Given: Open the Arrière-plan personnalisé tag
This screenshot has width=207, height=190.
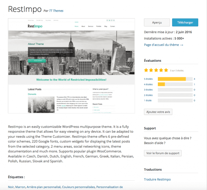Looking at the screenshot, I should click(44, 187).
